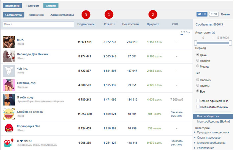This screenshot has width=234, height=150.
Task: Click the Кинофильмы tag under Я ❤ КИНО
Action: point(25,145)
